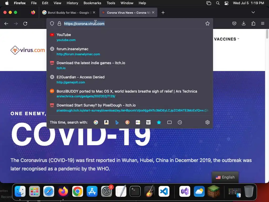Search this time with eBay

[x=138, y=122]
